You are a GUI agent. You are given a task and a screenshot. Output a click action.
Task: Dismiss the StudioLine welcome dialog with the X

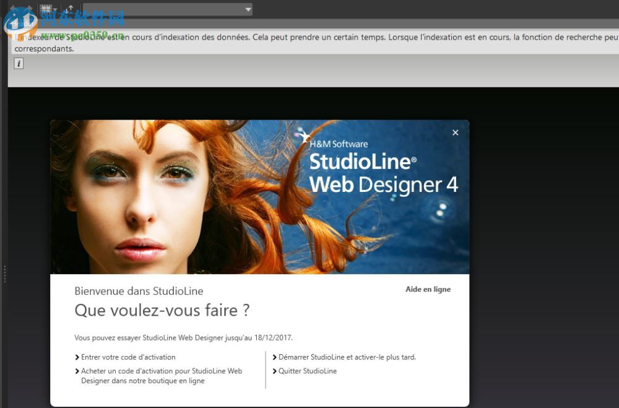tap(455, 132)
